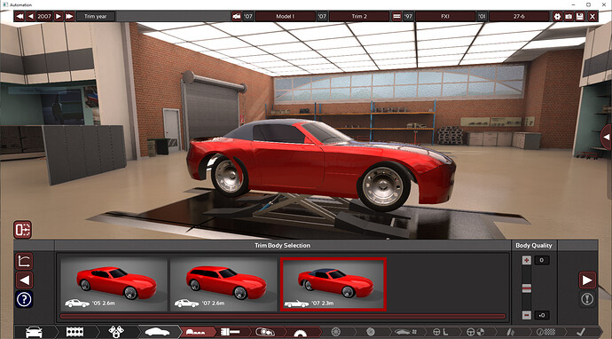The image size is (612, 339).
Task: Increase trim year by one
Action: point(59,16)
